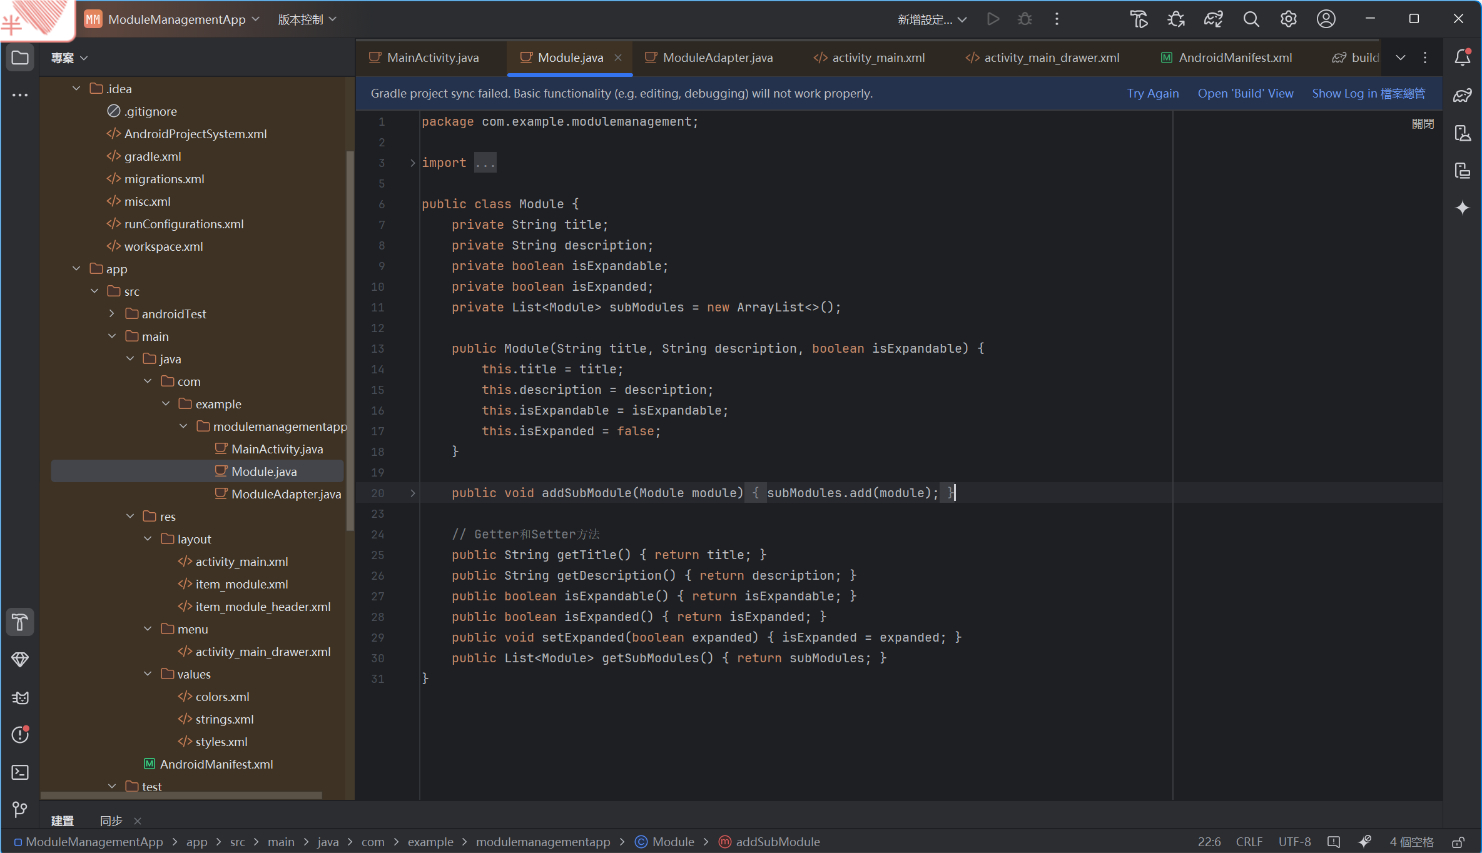Click the Sync Project with Gradle icon

[x=1213, y=19]
